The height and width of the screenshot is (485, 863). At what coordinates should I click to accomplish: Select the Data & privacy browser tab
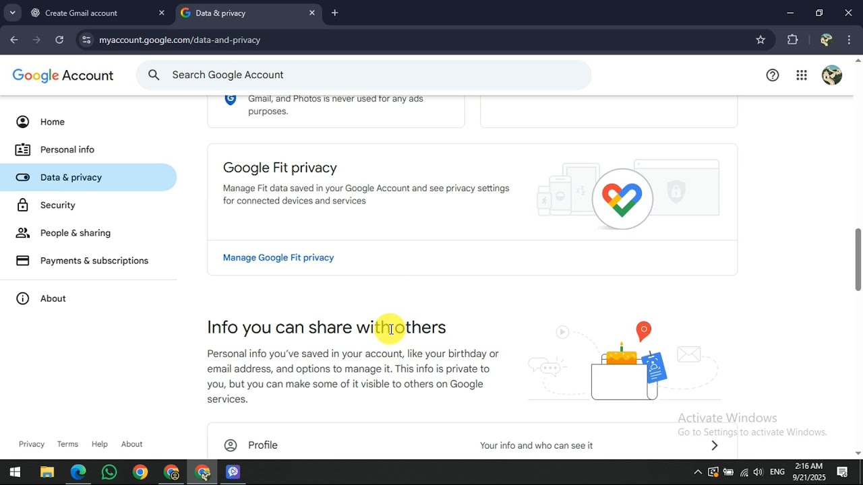[x=247, y=13]
